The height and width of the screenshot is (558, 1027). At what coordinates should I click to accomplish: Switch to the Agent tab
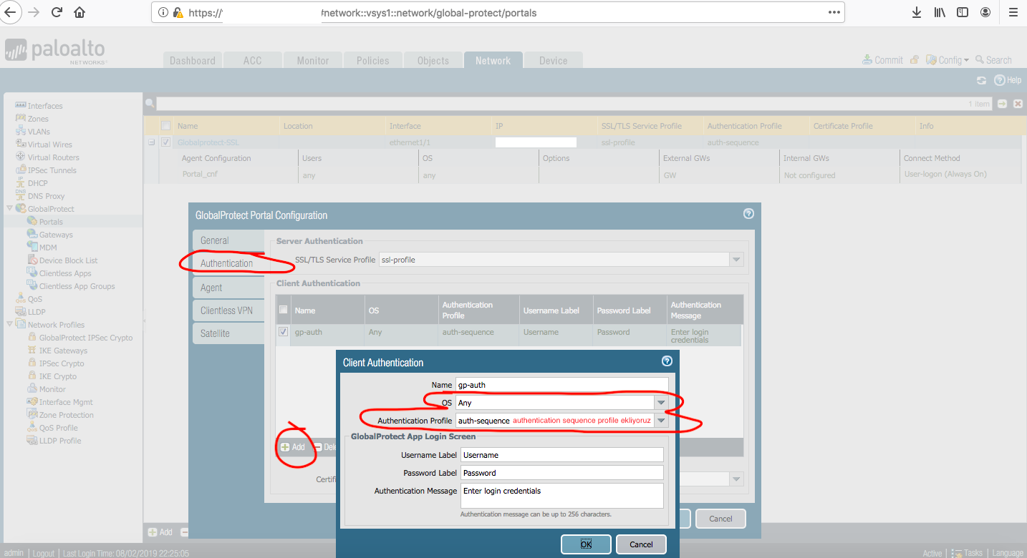pos(211,288)
